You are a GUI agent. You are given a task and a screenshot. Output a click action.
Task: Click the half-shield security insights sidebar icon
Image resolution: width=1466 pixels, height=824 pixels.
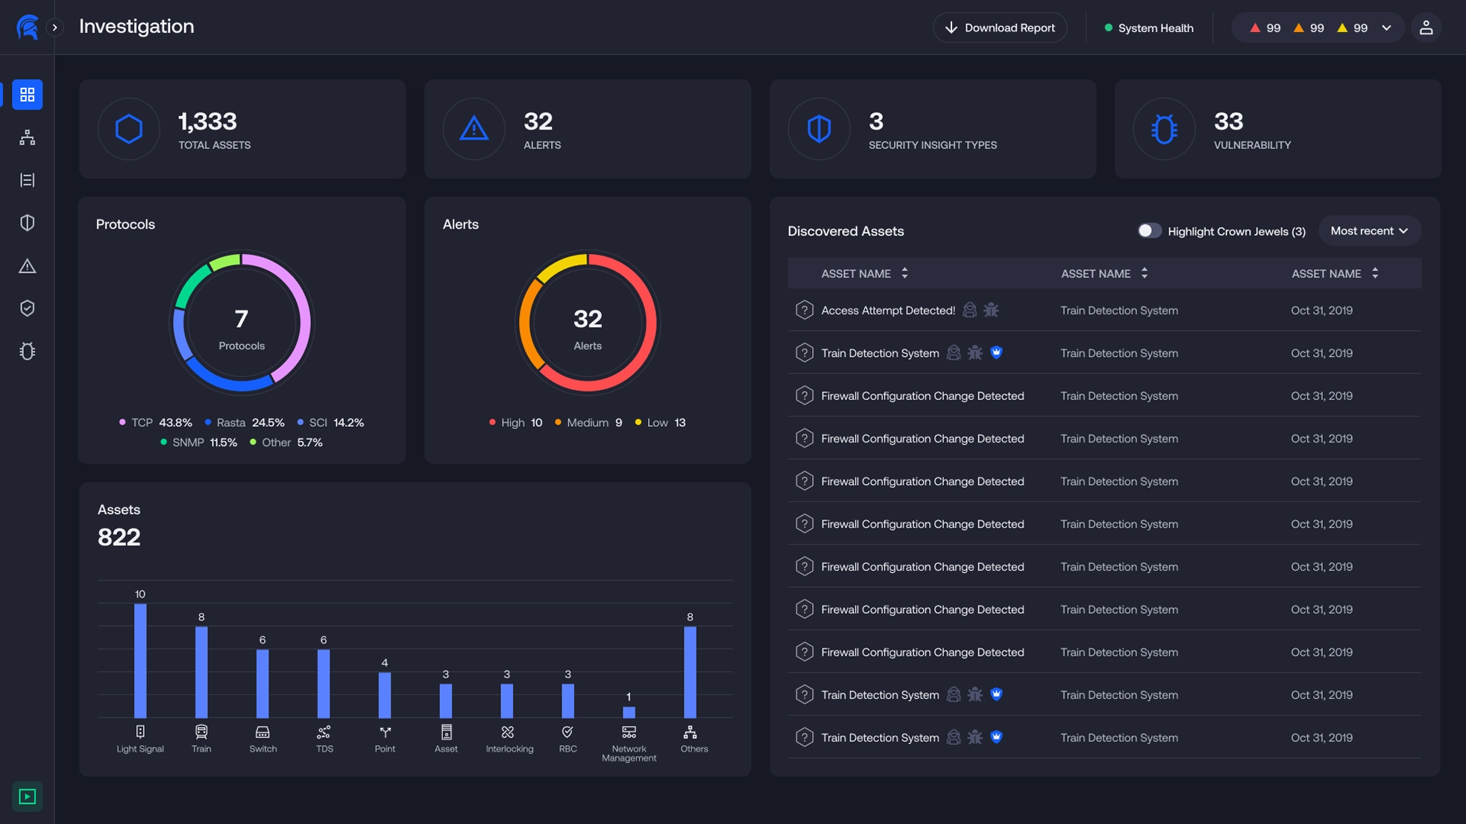(28, 223)
